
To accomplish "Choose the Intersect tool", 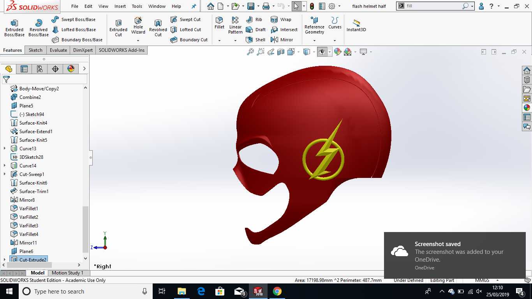I will pyautogui.click(x=284, y=30).
